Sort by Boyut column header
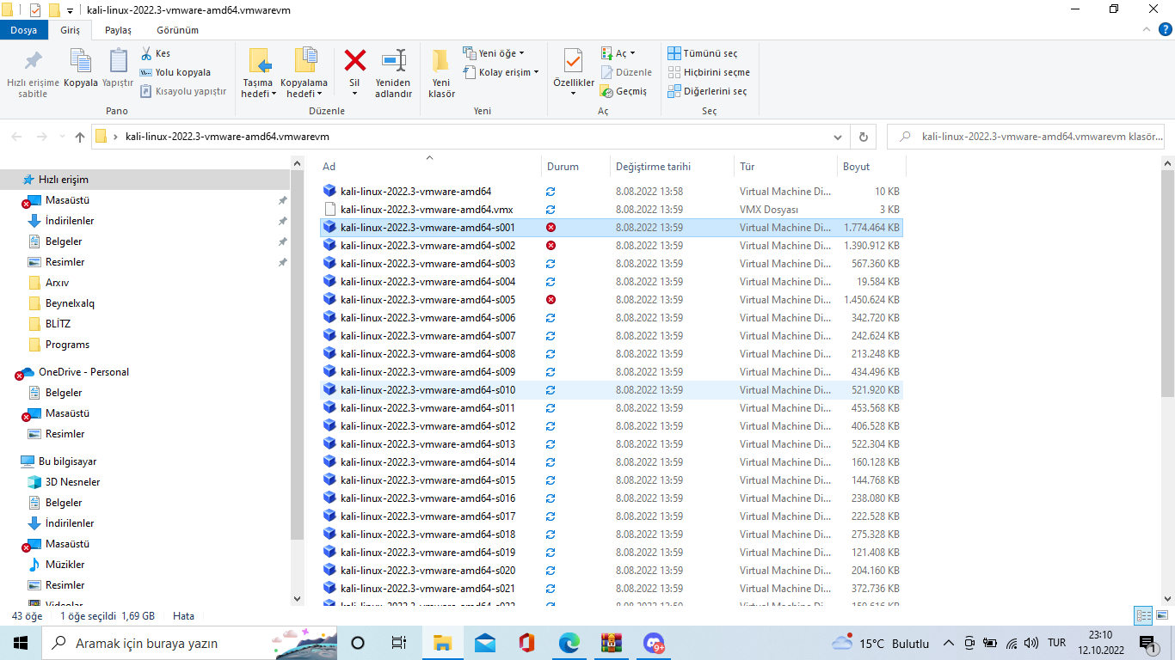1175x660 pixels. coord(870,167)
